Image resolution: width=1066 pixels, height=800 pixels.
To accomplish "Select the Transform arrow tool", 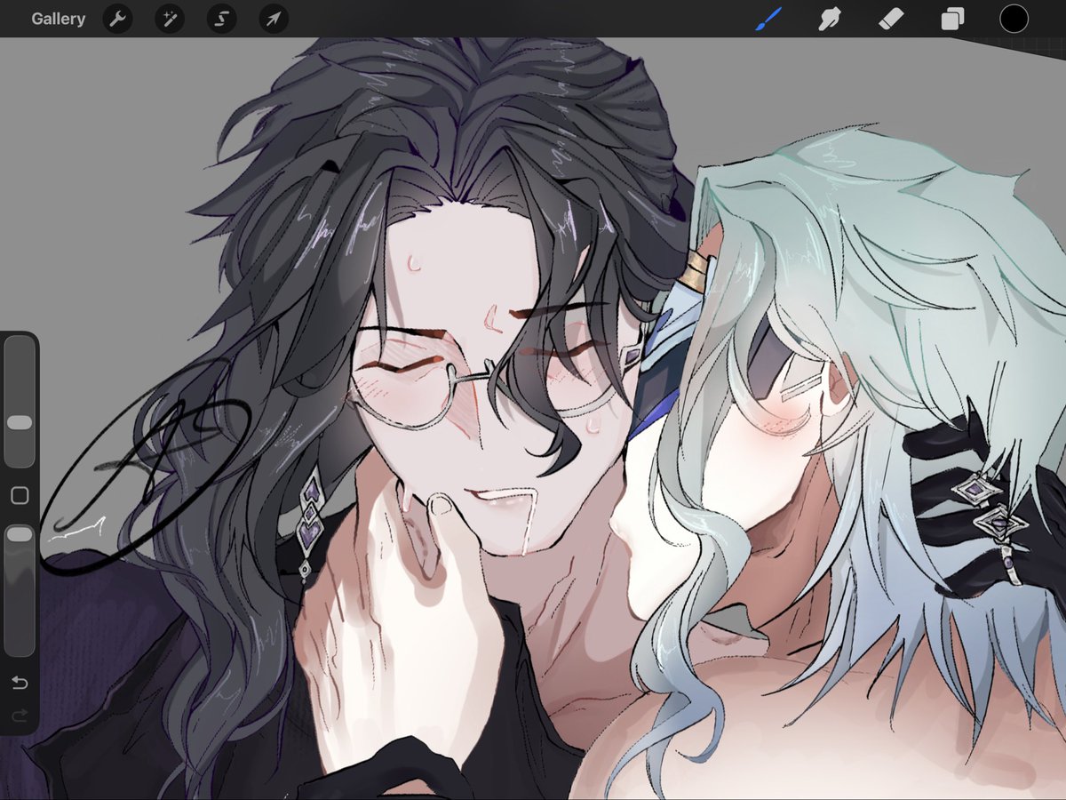I will [x=274, y=19].
